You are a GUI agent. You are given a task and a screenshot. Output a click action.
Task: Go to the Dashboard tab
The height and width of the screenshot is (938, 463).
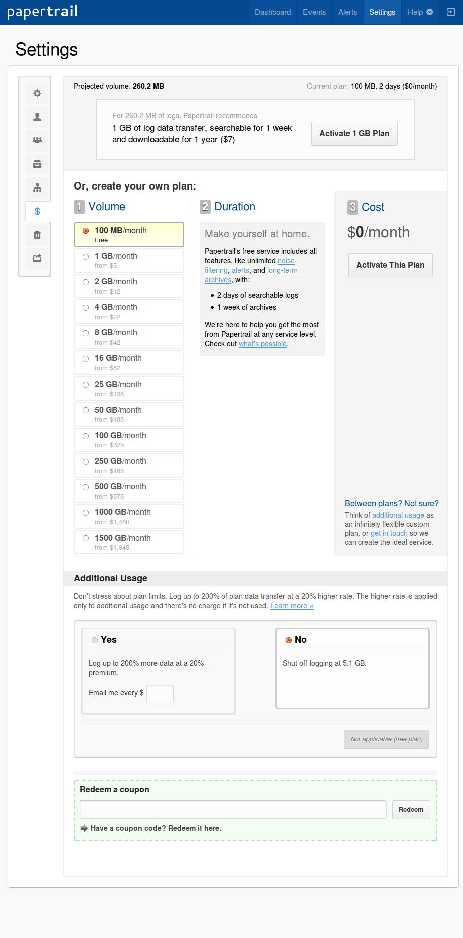[273, 12]
